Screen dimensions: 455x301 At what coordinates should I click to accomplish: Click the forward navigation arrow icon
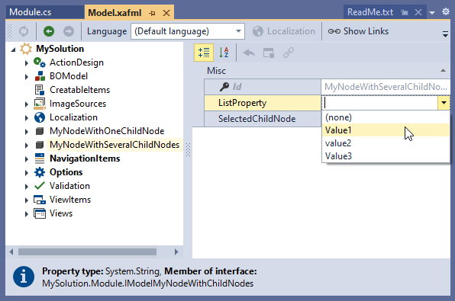tap(69, 31)
